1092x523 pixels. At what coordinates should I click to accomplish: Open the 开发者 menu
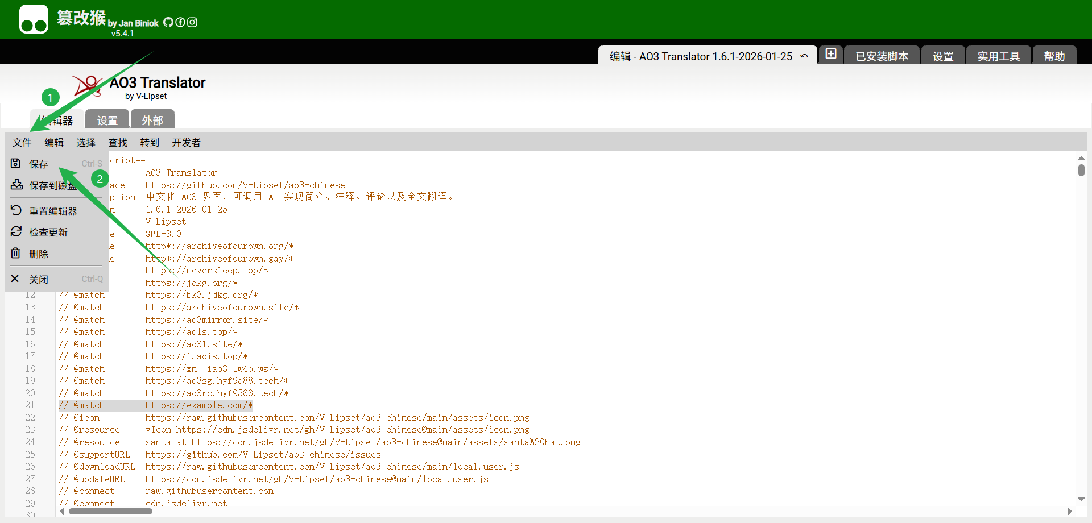186,143
